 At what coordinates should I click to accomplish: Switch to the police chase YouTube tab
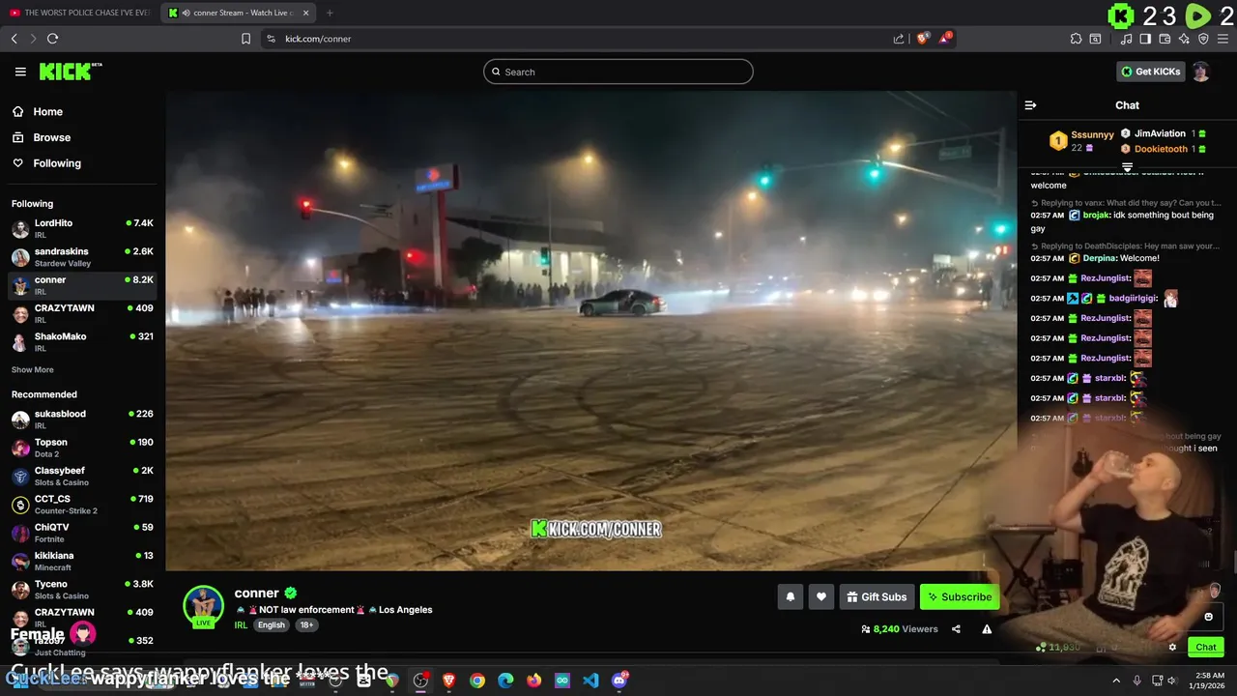click(x=79, y=13)
